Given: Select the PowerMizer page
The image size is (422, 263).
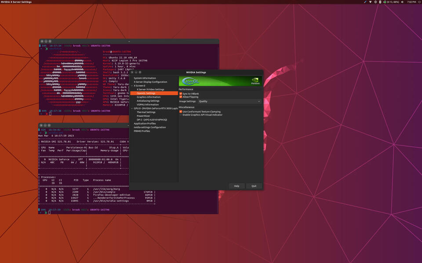Looking at the screenshot, I should coord(143,116).
